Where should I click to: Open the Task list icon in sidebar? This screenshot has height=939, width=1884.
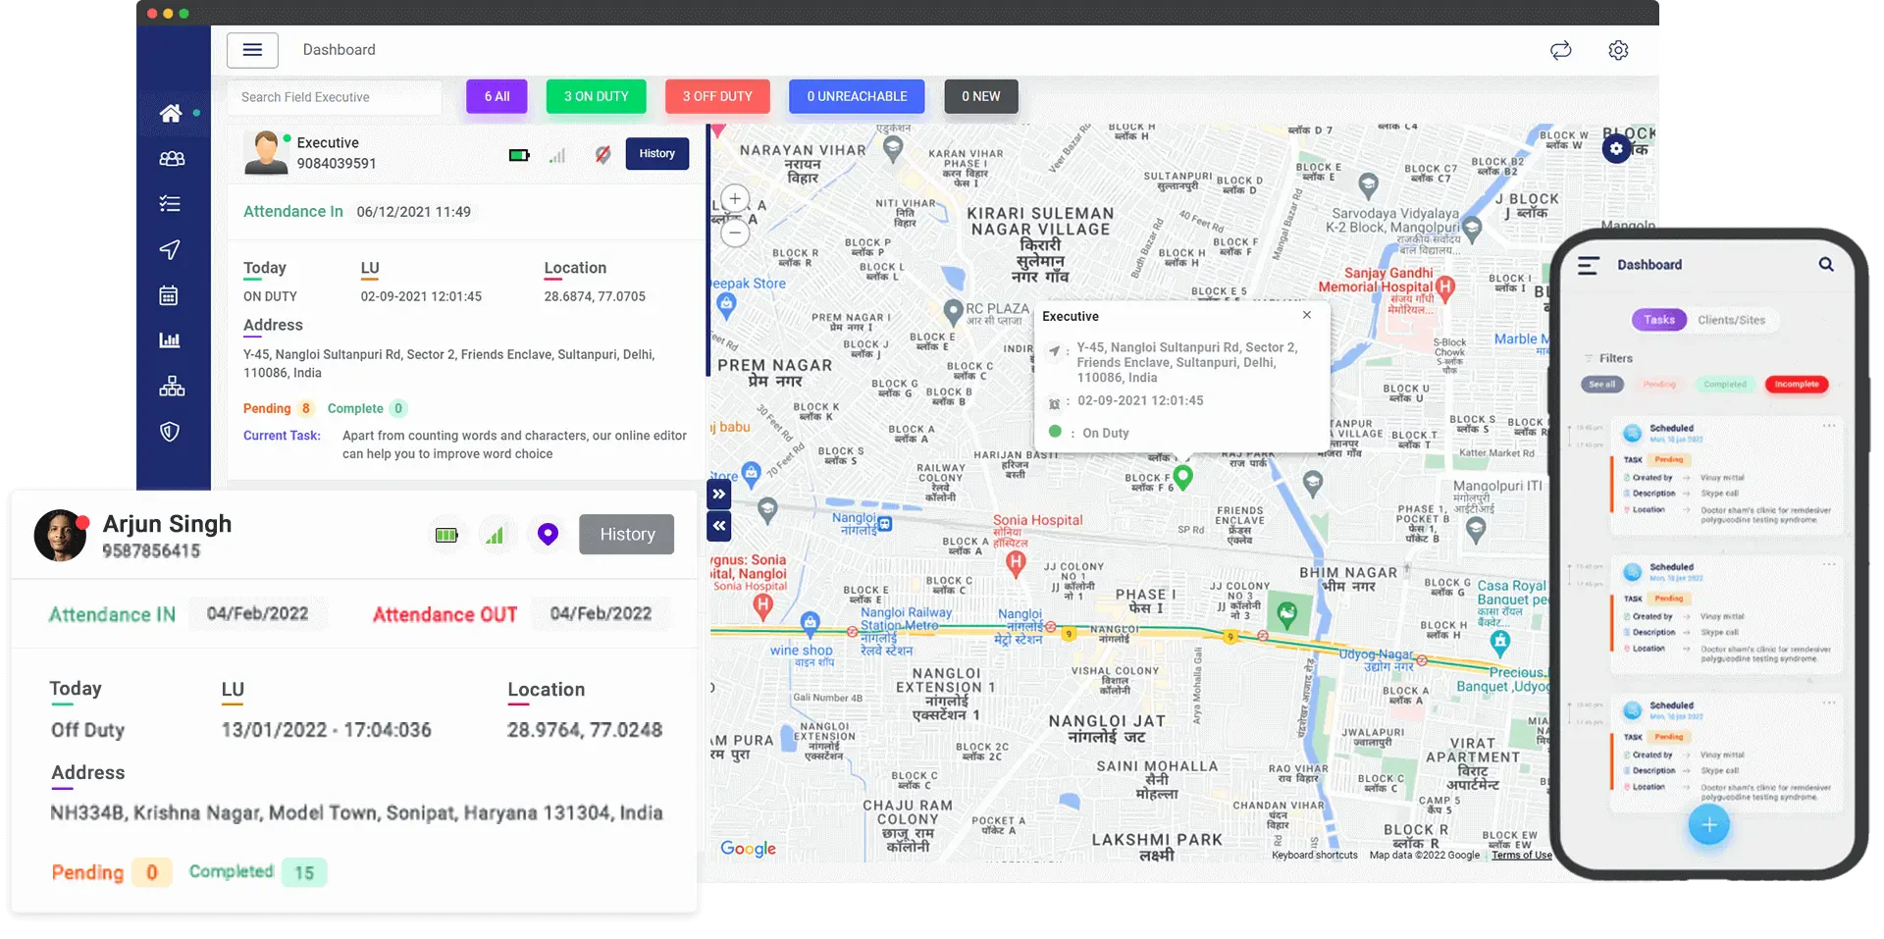tap(171, 204)
